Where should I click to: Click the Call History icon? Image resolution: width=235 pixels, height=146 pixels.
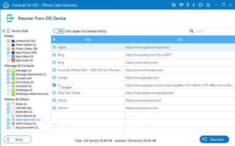(x=13, y=82)
